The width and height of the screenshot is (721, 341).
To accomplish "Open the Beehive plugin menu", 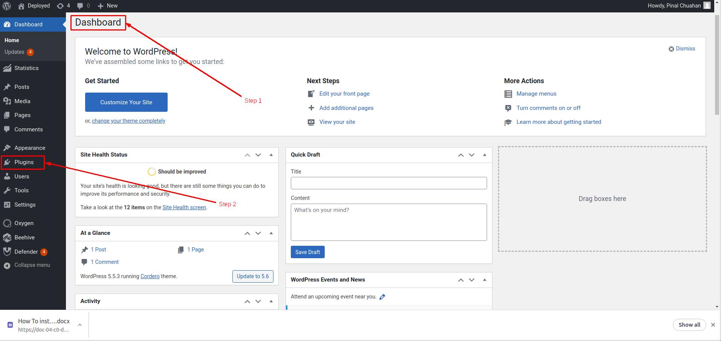I will [x=33, y=237].
